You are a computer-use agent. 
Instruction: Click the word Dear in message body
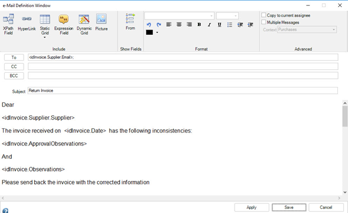pos(8,105)
